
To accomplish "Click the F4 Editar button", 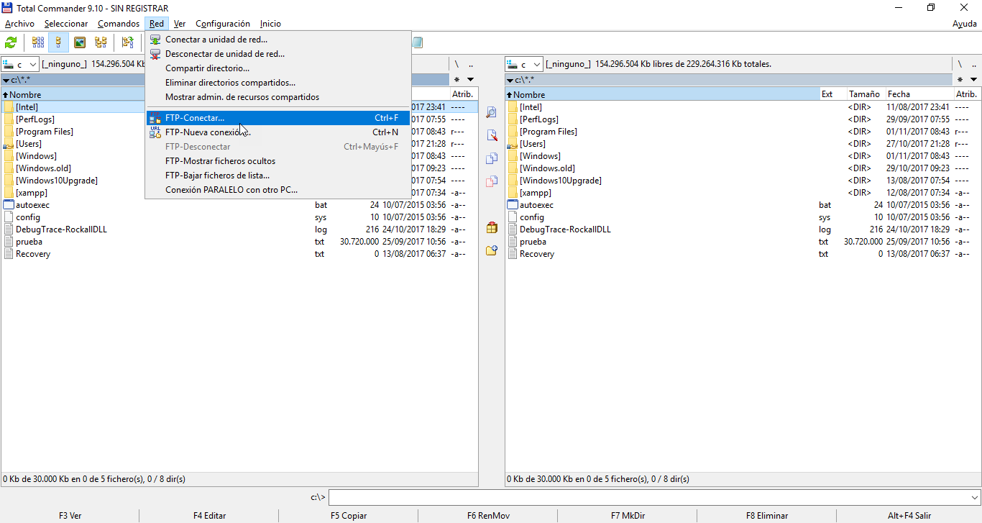I will (209, 516).
